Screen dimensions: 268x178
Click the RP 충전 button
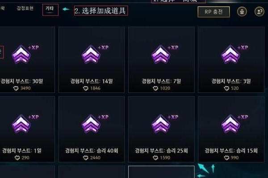214,12
